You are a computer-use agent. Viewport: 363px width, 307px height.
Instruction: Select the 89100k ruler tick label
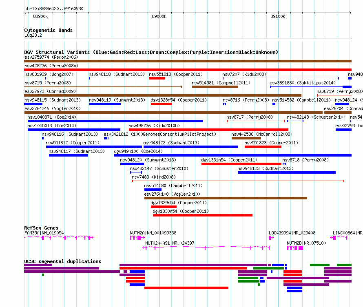coord(278,16)
